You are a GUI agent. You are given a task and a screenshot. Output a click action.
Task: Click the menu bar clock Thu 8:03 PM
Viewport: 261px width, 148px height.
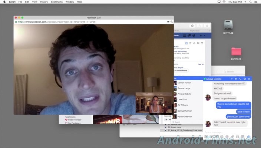pos(235,2)
